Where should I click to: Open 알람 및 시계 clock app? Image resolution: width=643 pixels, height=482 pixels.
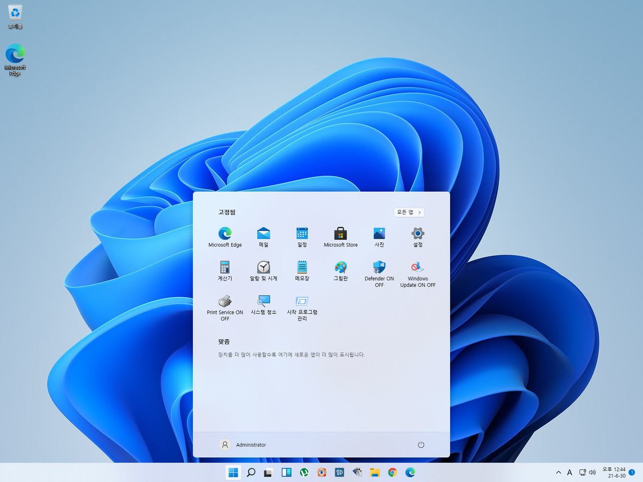click(264, 271)
